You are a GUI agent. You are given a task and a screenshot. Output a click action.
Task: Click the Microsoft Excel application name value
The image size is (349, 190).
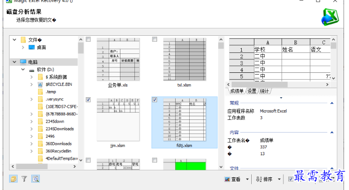273,111
